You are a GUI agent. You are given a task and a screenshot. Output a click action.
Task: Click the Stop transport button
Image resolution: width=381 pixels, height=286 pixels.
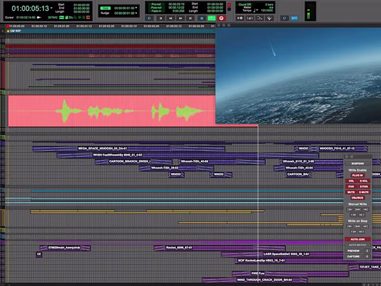[x=201, y=18]
